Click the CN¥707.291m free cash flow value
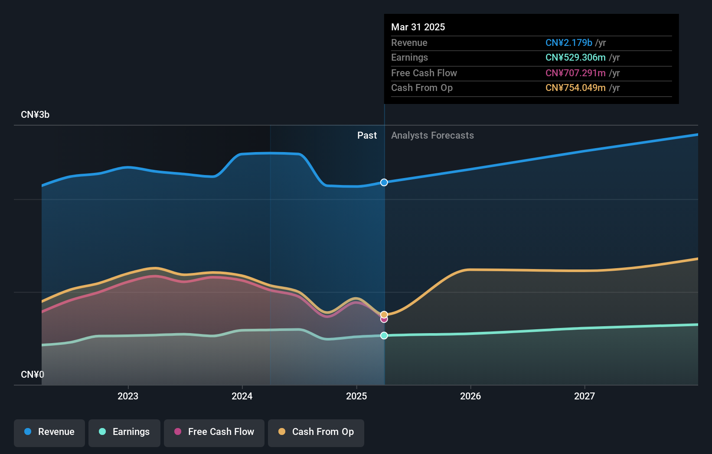 pos(575,73)
